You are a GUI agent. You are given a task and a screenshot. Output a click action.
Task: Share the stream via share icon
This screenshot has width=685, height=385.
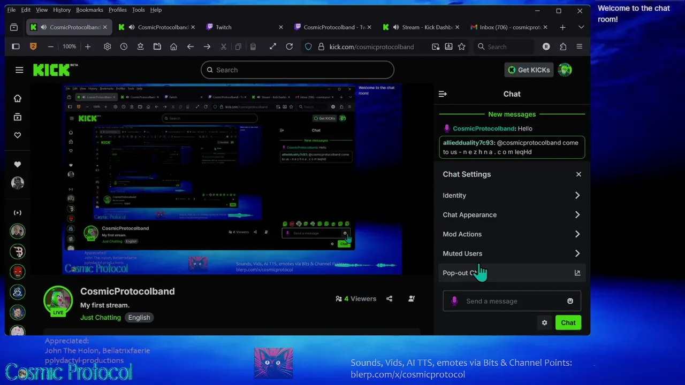point(389,299)
